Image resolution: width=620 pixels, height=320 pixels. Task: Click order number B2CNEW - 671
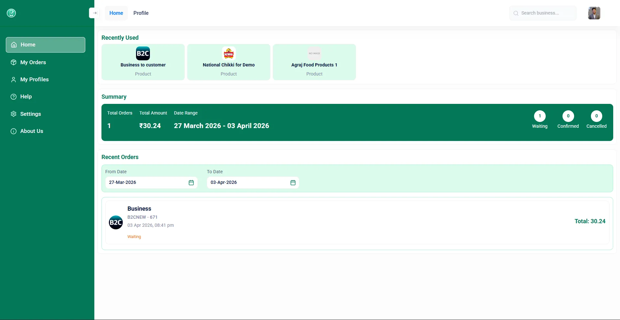tap(142, 217)
